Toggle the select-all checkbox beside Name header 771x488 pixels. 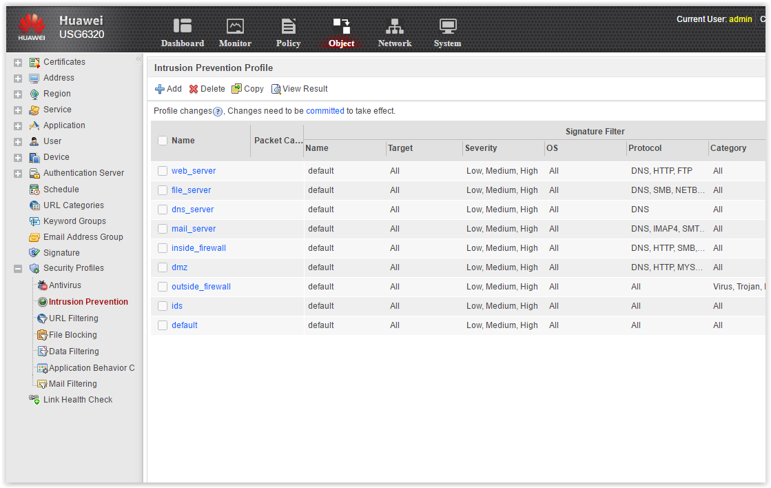coord(163,141)
